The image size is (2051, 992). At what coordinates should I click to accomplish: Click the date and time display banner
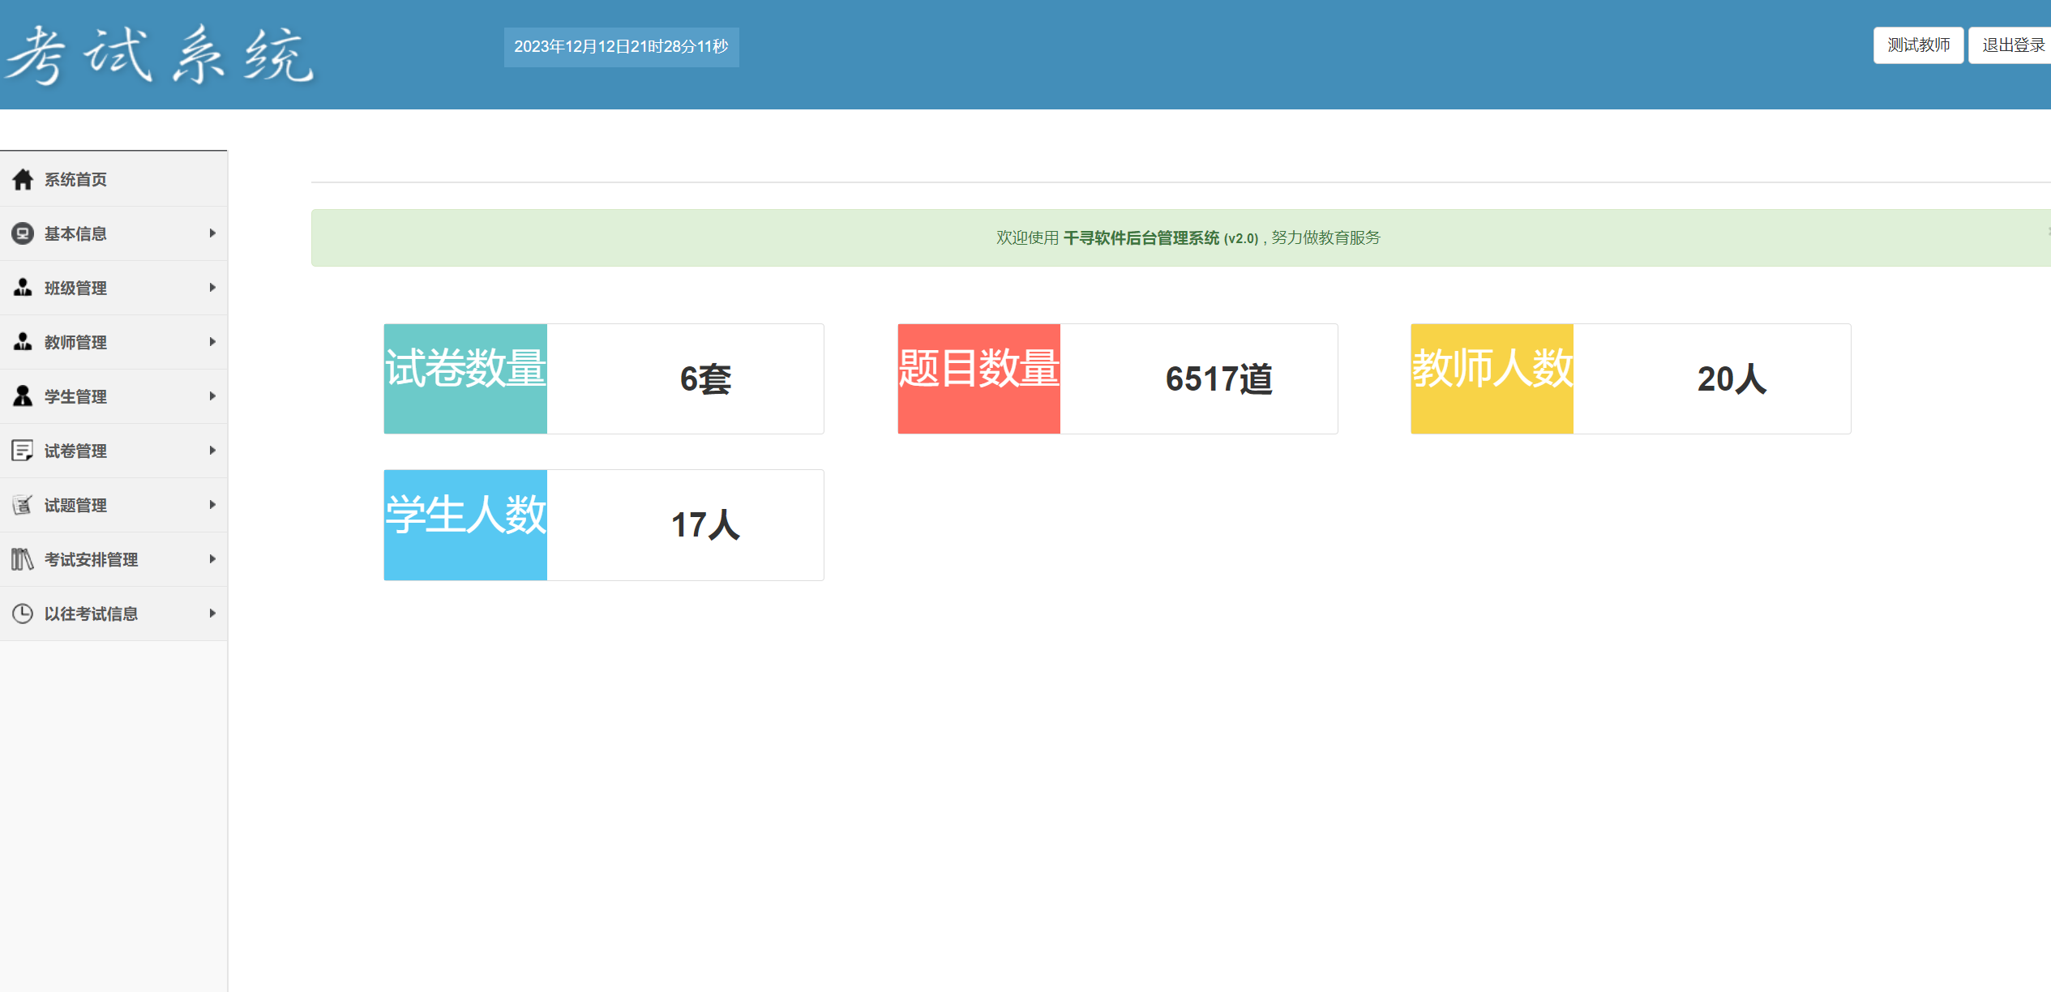coord(621,48)
